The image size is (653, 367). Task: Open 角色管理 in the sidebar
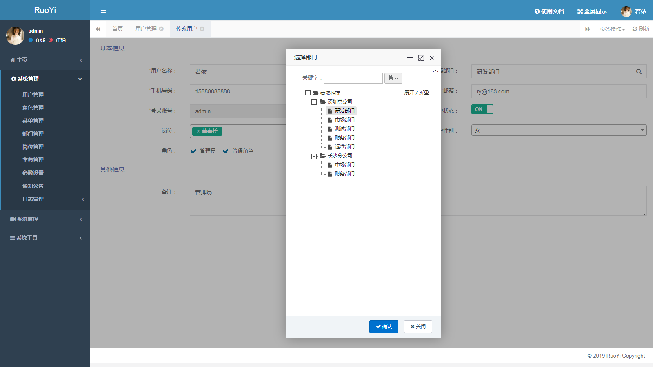point(33,108)
